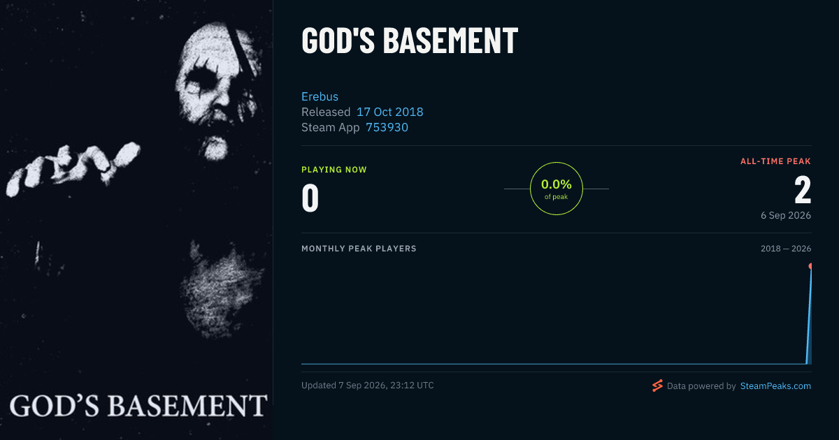The image size is (839, 440).
Task: Click the God's Basement text on cover
Action: tap(138, 406)
